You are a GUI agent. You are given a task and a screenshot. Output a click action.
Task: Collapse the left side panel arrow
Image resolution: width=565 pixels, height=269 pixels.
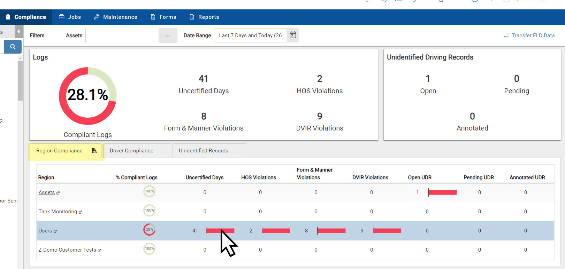click(19, 31)
